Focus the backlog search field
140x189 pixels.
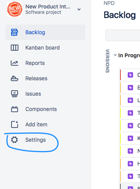pyautogui.click(x=123, y=35)
